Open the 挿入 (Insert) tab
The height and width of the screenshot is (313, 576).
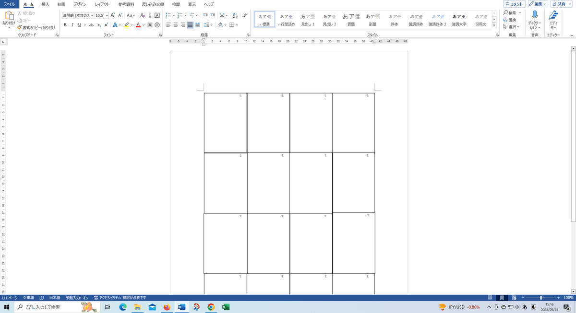coord(45,4)
